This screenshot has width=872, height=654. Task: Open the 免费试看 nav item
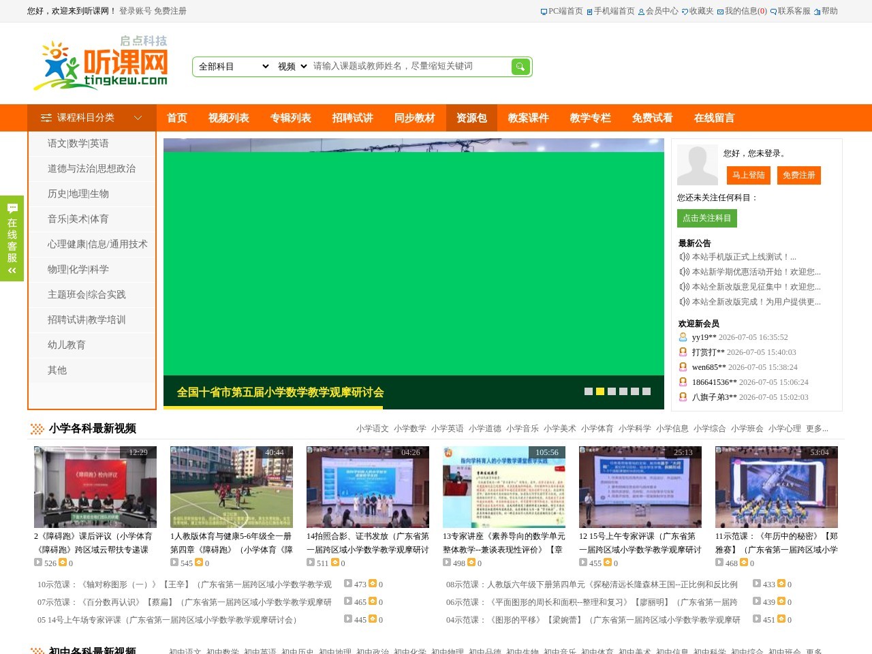(x=653, y=118)
